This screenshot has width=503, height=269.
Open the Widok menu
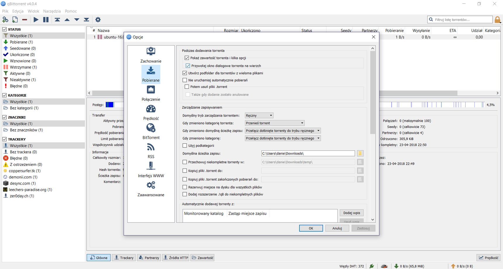pos(33,11)
